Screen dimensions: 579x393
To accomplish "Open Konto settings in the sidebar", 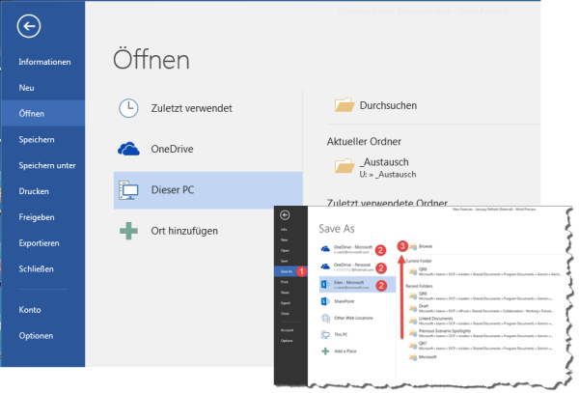I will pyautogui.click(x=30, y=310).
